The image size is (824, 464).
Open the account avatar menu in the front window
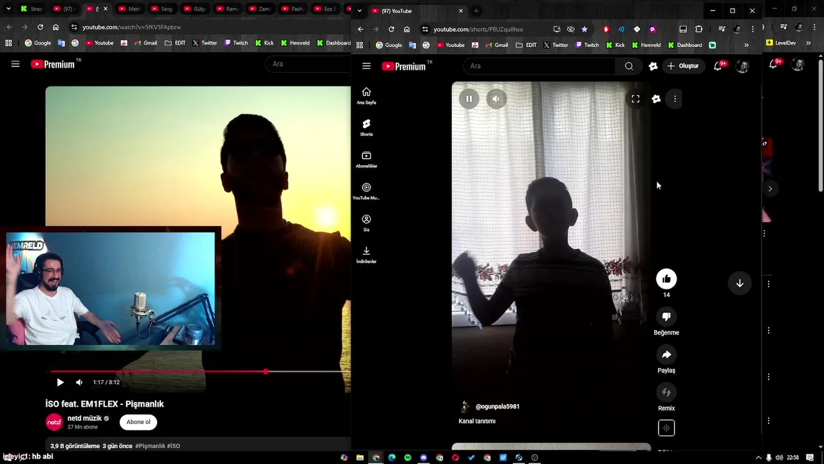point(742,66)
